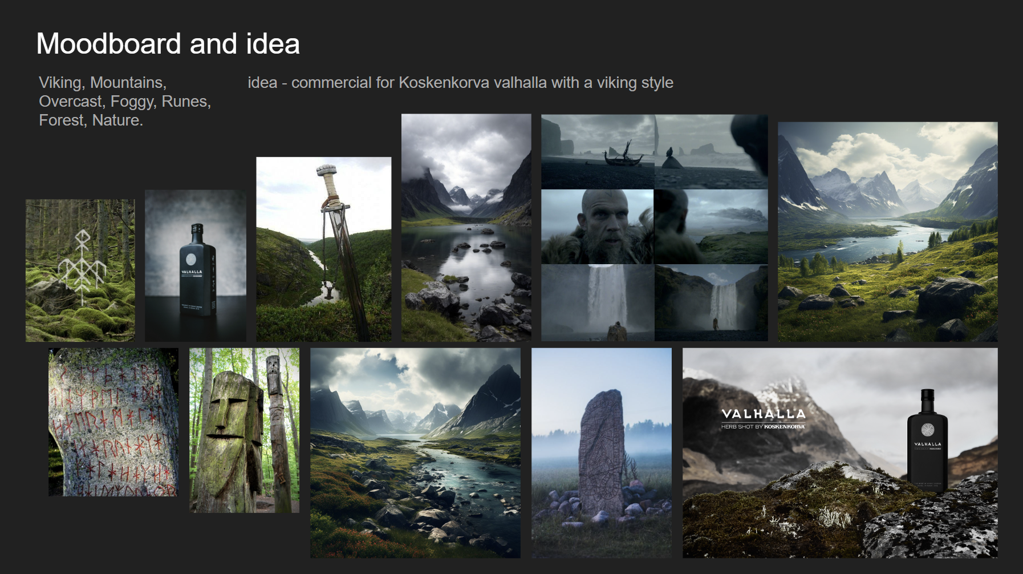Screen dimensions: 1023x574
Task: Pick the carved wooden face idol image
Action: (244, 430)
